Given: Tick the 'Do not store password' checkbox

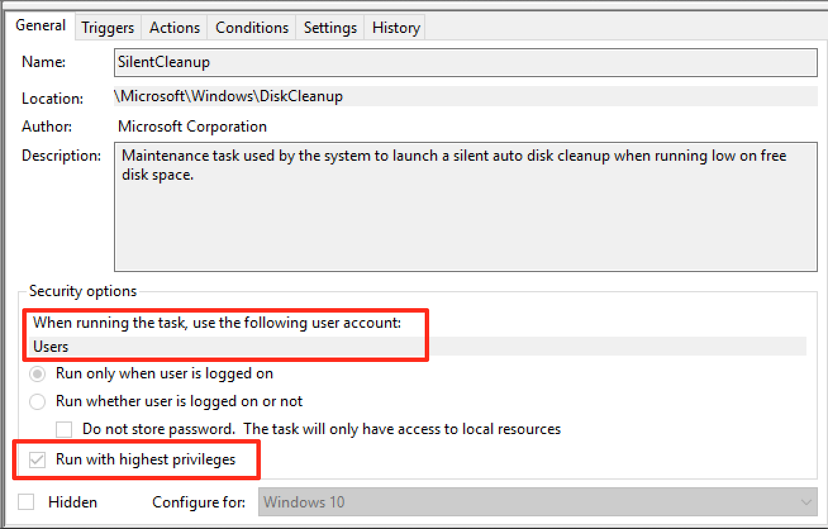Looking at the screenshot, I should pyautogui.click(x=64, y=430).
